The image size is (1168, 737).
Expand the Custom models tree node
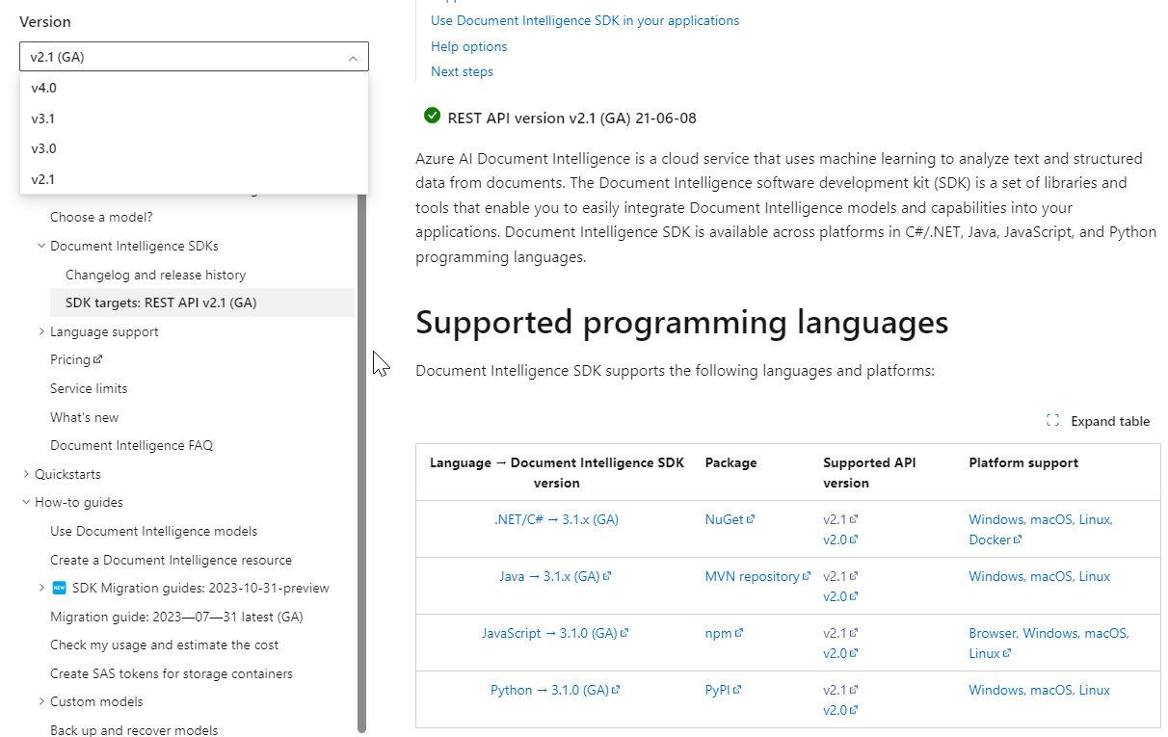pos(41,701)
